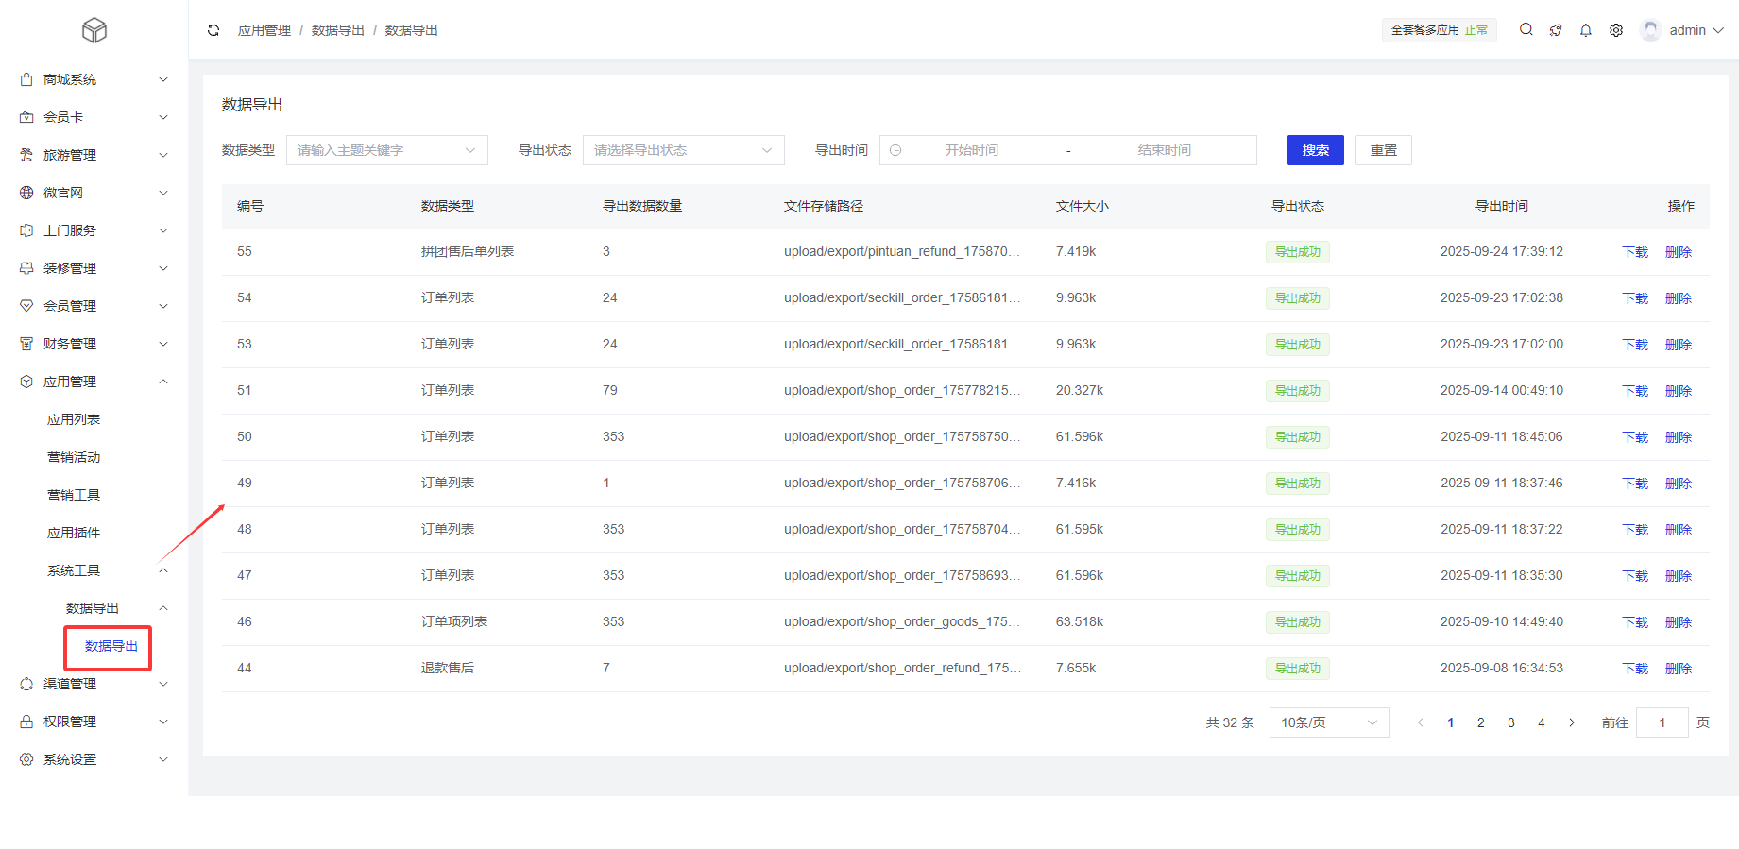Expand the 财务管理 sidebar menu

point(94,344)
